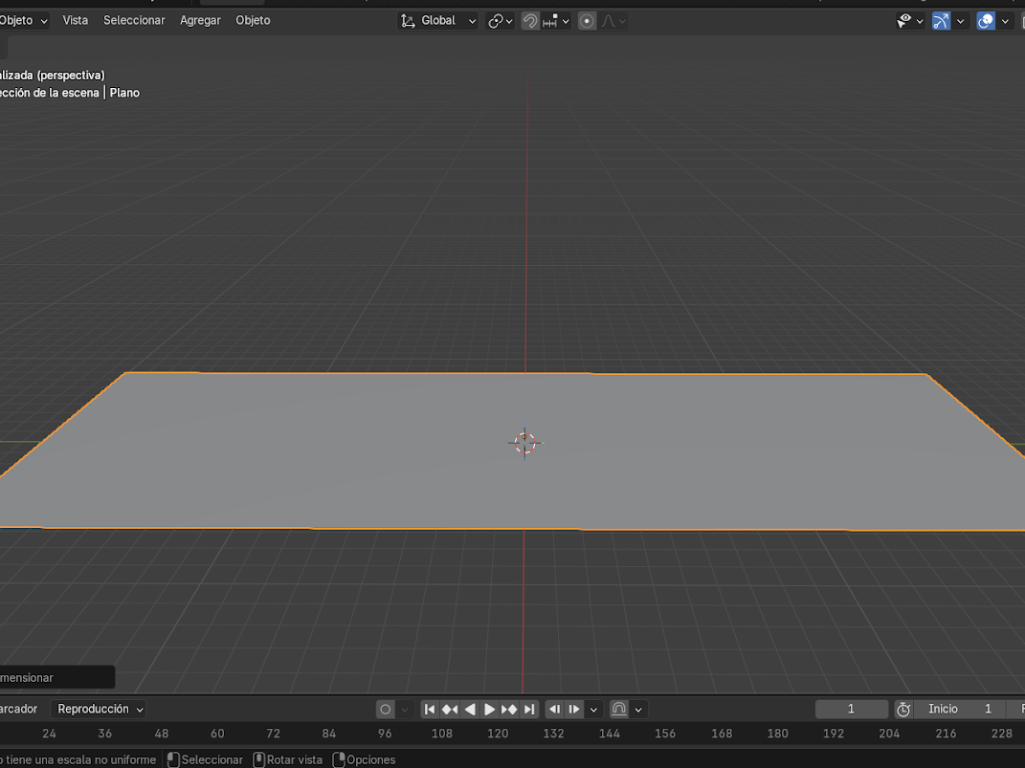Open the pivot point dropdown

click(x=501, y=20)
